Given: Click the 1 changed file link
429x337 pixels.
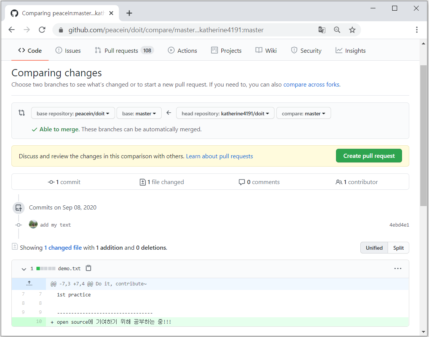Looking at the screenshot, I should pyautogui.click(x=63, y=247).
